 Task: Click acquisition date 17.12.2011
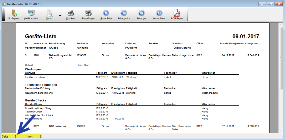[228, 126]
